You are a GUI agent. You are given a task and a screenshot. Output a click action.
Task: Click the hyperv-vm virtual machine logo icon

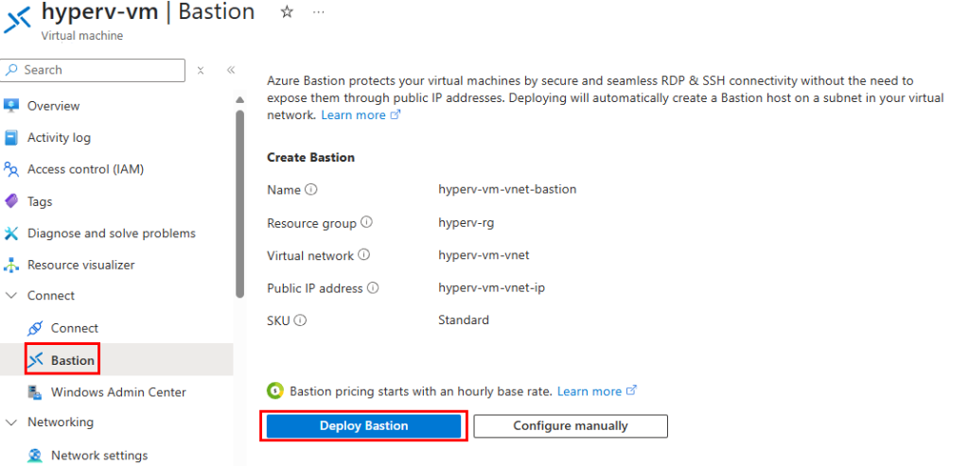click(x=17, y=19)
